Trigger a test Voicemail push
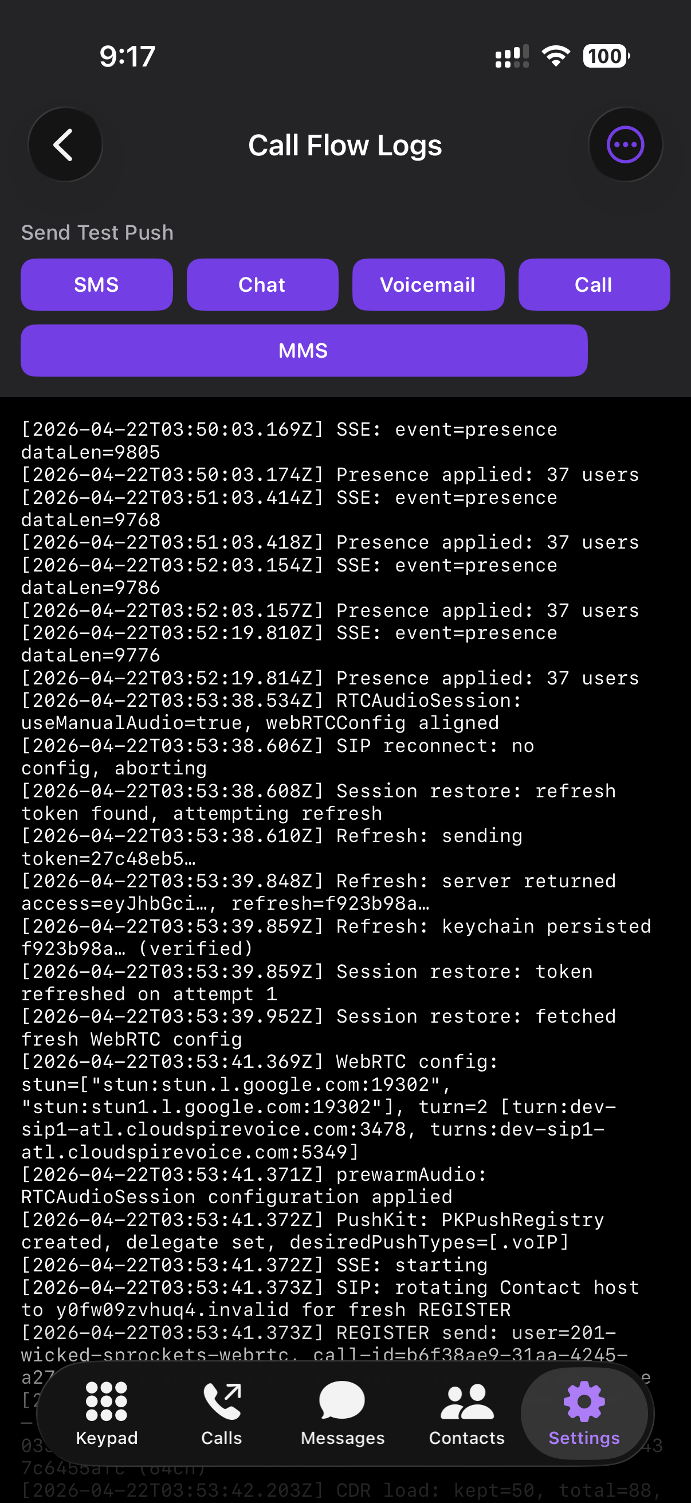This screenshot has height=1503, width=691. [x=428, y=284]
